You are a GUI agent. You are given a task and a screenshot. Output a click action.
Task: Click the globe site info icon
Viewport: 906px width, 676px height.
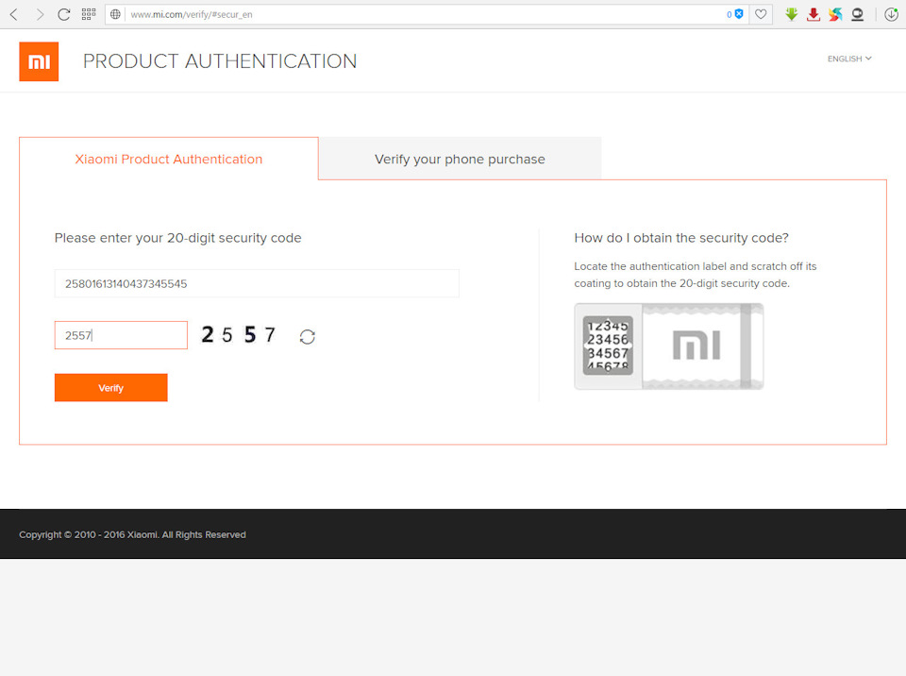tap(115, 14)
